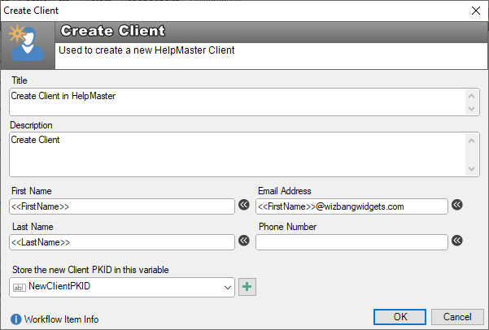This screenshot has width=489, height=330.
Task: Open the Workflow Item Info link
Action: [62, 319]
